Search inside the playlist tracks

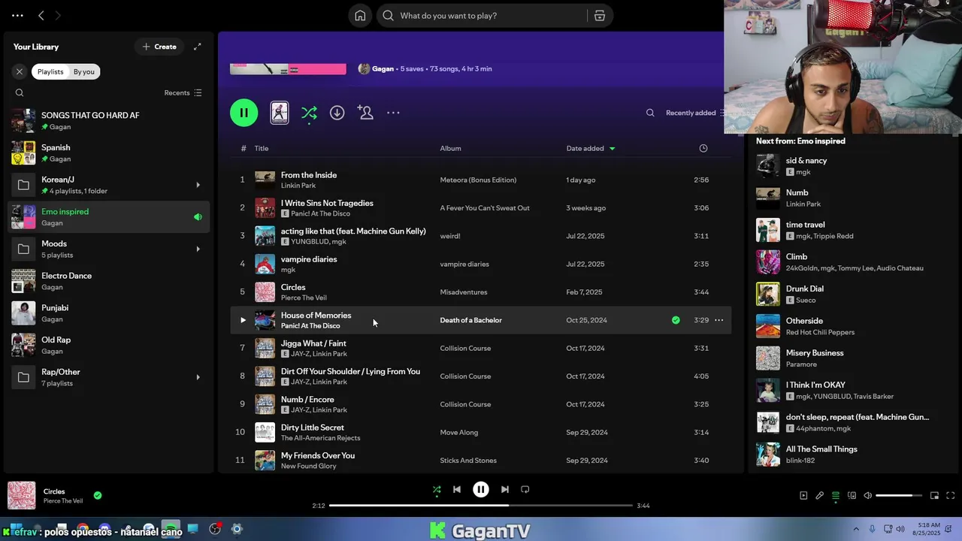pyautogui.click(x=650, y=113)
